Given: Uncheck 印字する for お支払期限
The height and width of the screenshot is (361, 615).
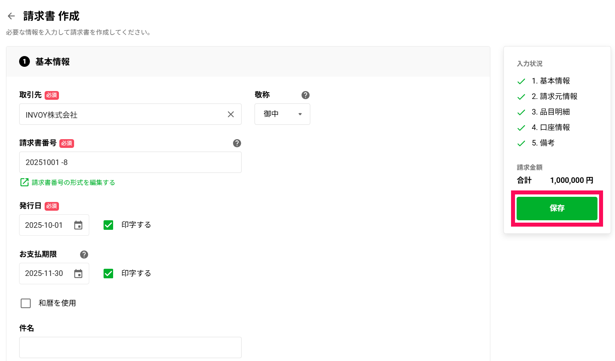Looking at the screenshot, I should point(108,274).
